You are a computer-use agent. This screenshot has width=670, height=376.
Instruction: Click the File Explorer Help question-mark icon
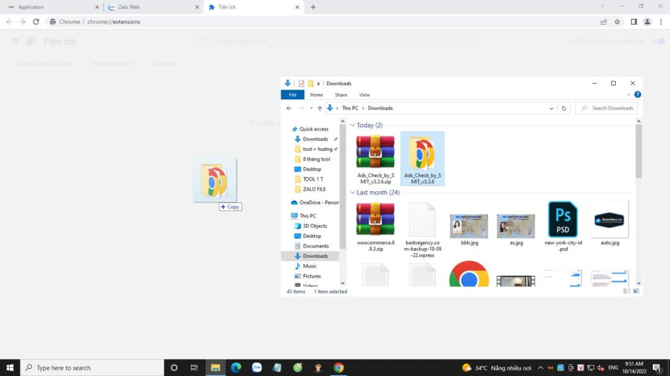(637, 95)
